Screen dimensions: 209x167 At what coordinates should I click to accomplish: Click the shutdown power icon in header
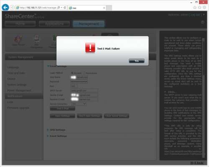point(203,22)
